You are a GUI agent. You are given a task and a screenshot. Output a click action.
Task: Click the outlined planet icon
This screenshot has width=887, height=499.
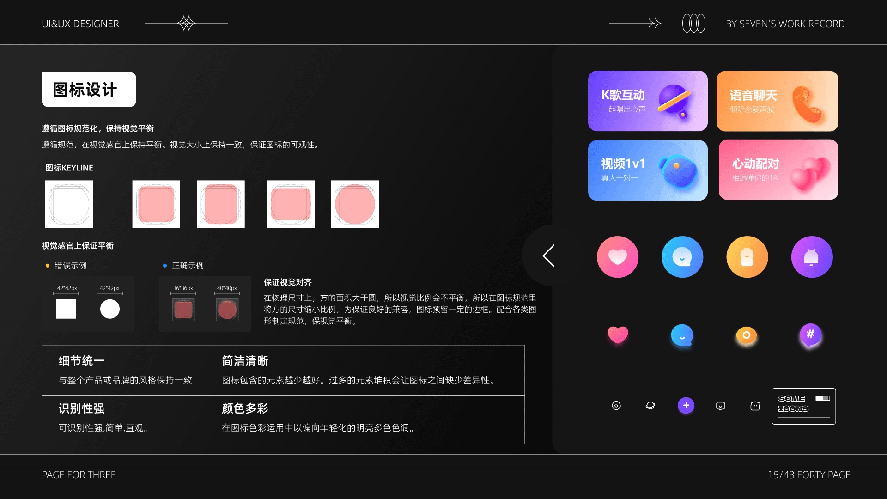point(650,406)
